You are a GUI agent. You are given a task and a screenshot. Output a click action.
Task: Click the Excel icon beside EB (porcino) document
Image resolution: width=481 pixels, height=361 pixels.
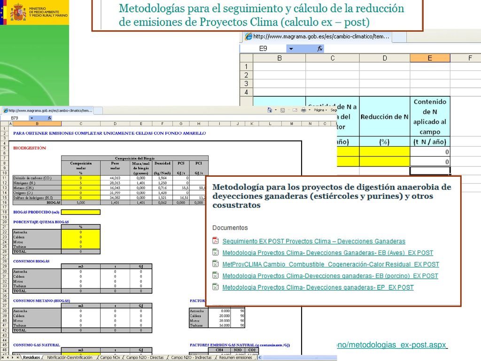215,275
